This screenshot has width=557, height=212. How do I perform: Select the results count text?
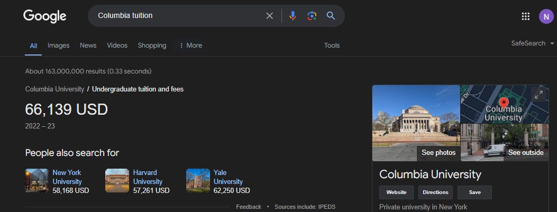click(88, 71)
